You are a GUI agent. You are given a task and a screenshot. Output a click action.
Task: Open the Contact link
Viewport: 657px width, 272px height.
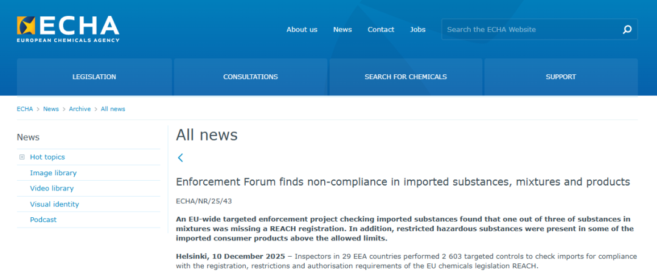[381, 29]
